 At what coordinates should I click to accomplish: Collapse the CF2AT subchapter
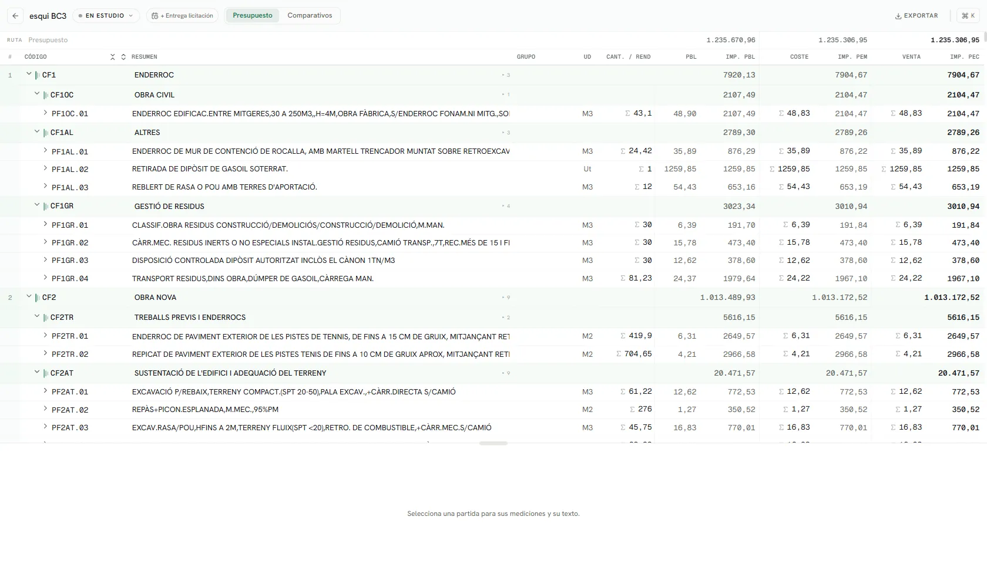point(37,372)
